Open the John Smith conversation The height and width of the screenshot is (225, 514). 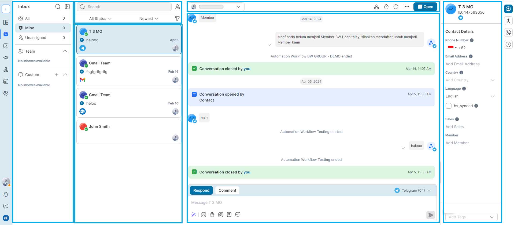tap(129, 132)
